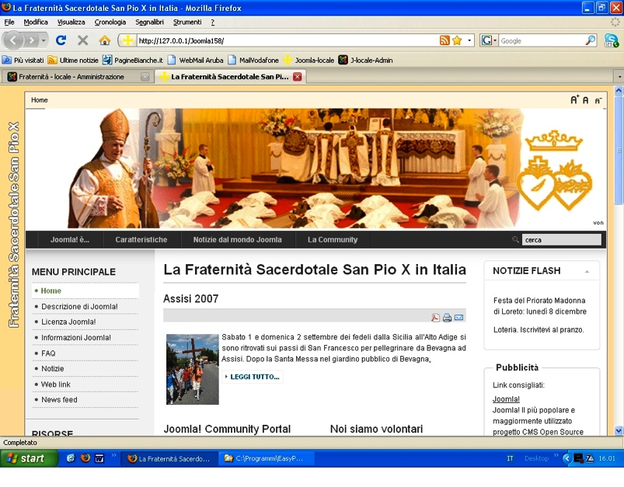Click the print icon for Assisi 2007
Screen dimensions: 624x487
click(x=447, y=317)
